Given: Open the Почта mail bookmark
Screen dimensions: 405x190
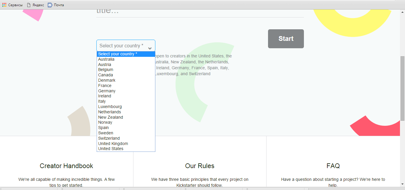Looking at the screenshot, I should point(56,5).
